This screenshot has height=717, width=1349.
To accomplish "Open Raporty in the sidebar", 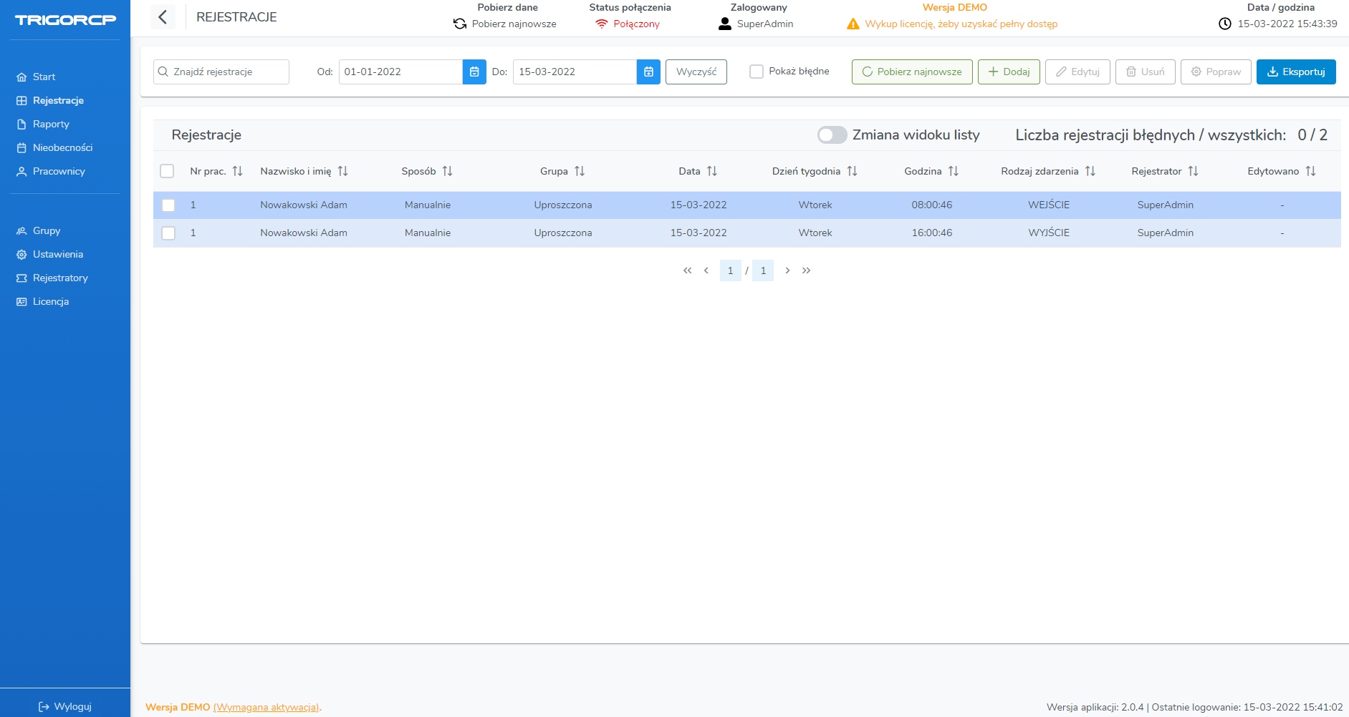I will click(51, 124).
